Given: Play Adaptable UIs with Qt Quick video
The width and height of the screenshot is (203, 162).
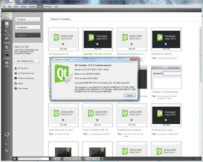Looking at the screenshot, I should (x=98, y=40).
